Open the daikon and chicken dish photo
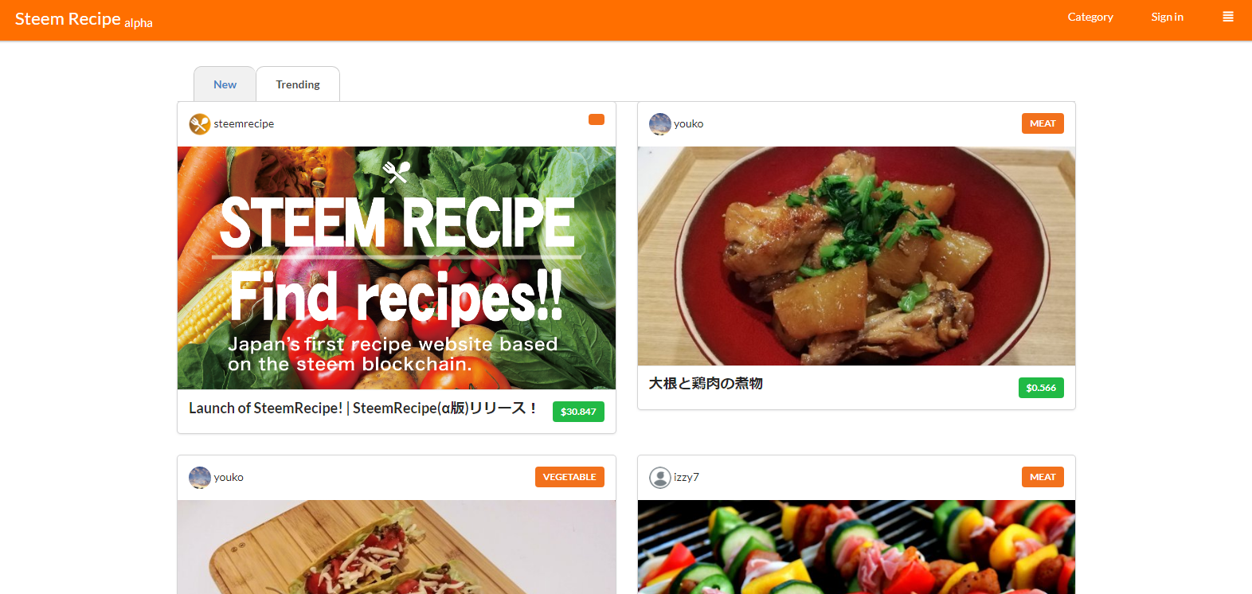This screenshot has width=1252, height=594. coord(856,256)
